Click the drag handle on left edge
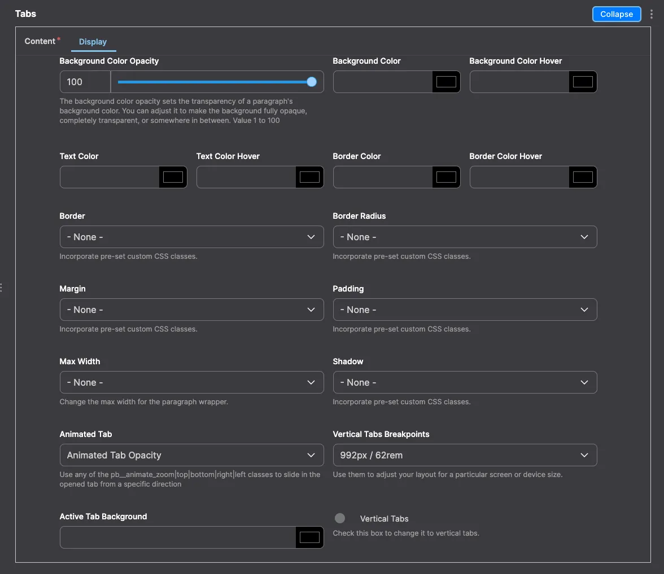This screenshot has height=574, width=664. pyautogui.click(x=1, y=288)
